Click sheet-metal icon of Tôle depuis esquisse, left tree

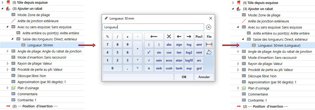coord(8,3)
